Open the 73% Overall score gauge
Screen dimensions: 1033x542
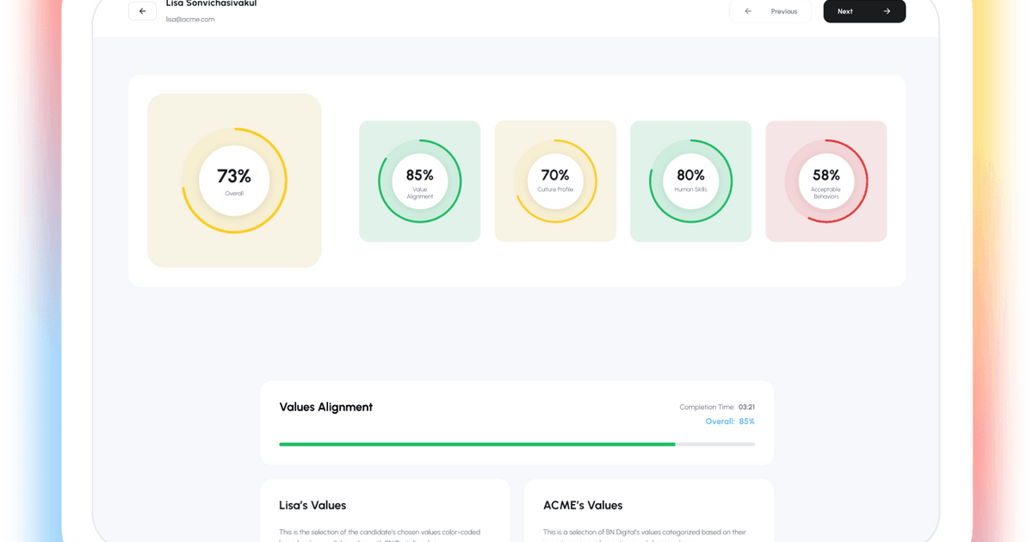coord(234,182)
